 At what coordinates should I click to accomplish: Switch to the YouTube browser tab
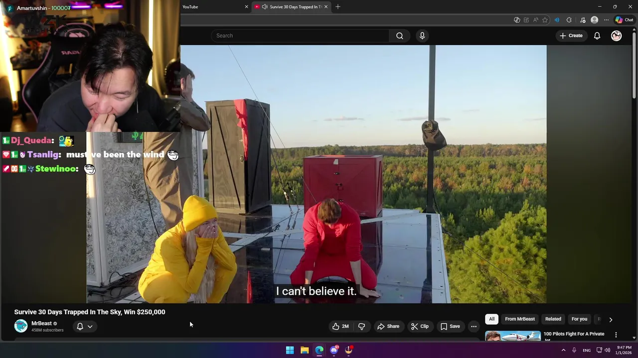(215, 7)
